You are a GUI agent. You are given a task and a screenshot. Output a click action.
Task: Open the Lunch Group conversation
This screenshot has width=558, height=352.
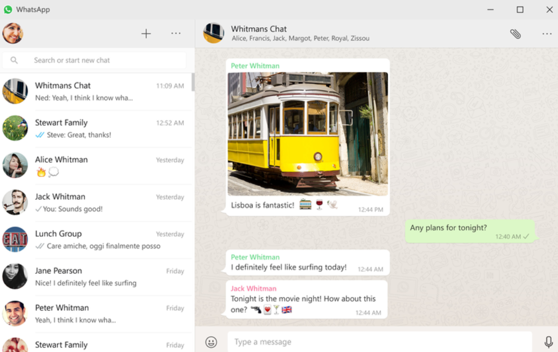point(96,240)
